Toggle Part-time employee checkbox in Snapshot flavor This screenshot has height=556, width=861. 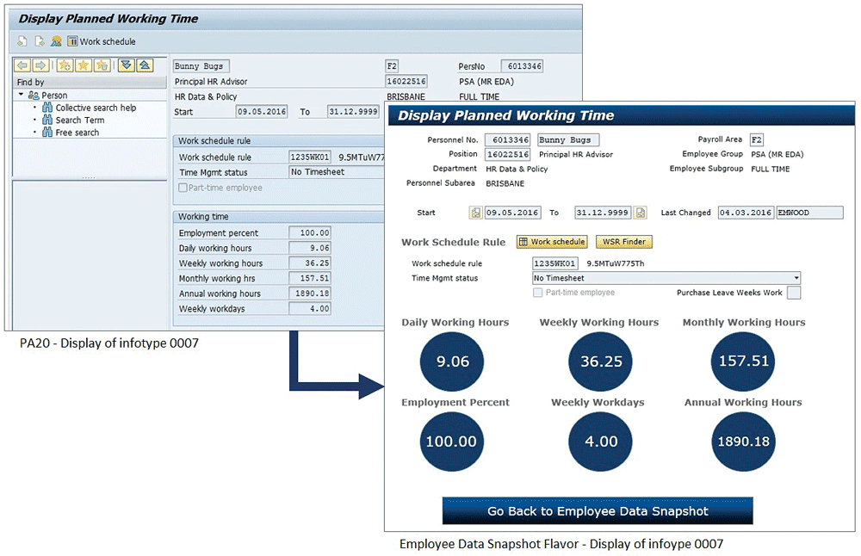tap(538, 293)
